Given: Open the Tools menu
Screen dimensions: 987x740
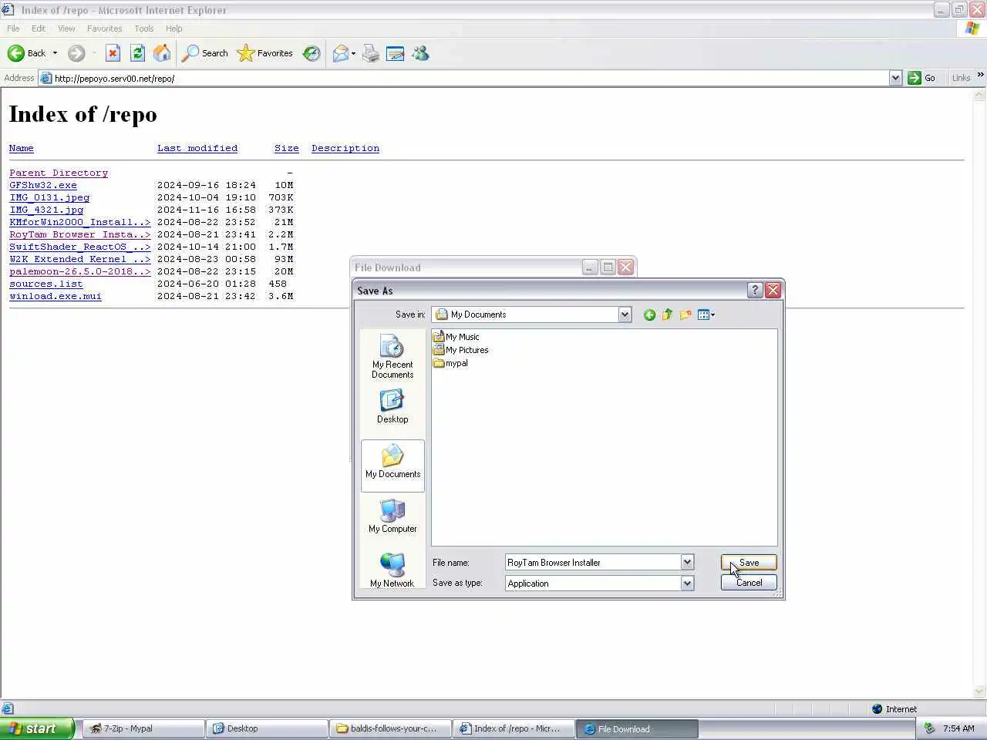Looking at the screenshot, I should pyautogui.click(x=143, y=29).
